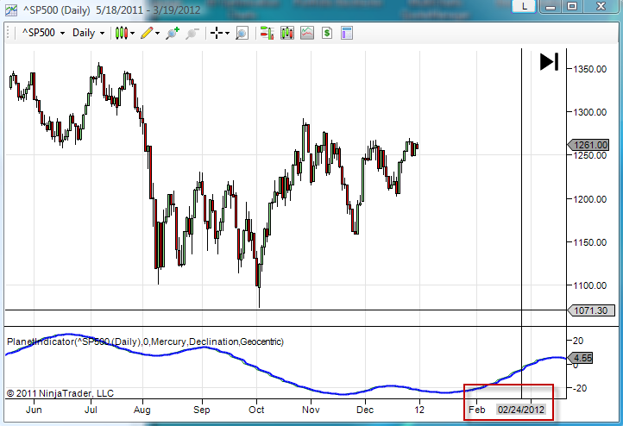Select the candlestick chart style icon
Viewport: 623px width, 426px height.
(122, 33)
